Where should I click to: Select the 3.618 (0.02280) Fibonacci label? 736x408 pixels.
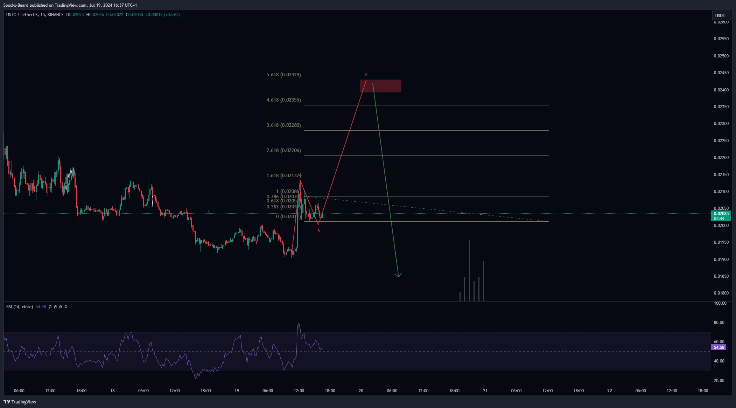(x=283, y=125)
